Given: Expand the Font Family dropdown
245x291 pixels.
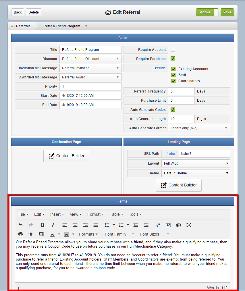Looking at the screenshot, I should coord(119,234).
